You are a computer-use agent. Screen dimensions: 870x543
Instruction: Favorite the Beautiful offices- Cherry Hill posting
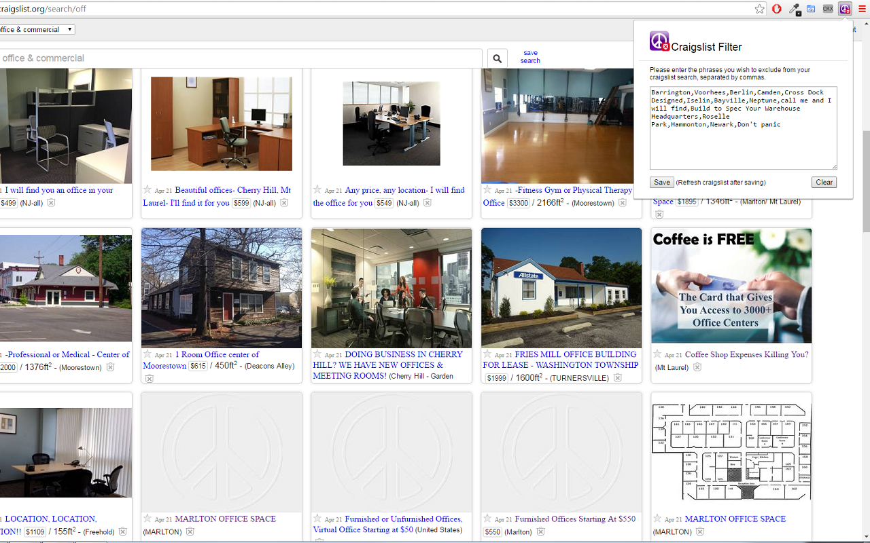pos(147,189)
